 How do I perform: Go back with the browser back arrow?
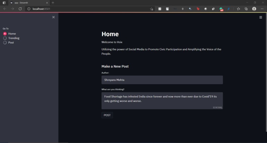5,9
